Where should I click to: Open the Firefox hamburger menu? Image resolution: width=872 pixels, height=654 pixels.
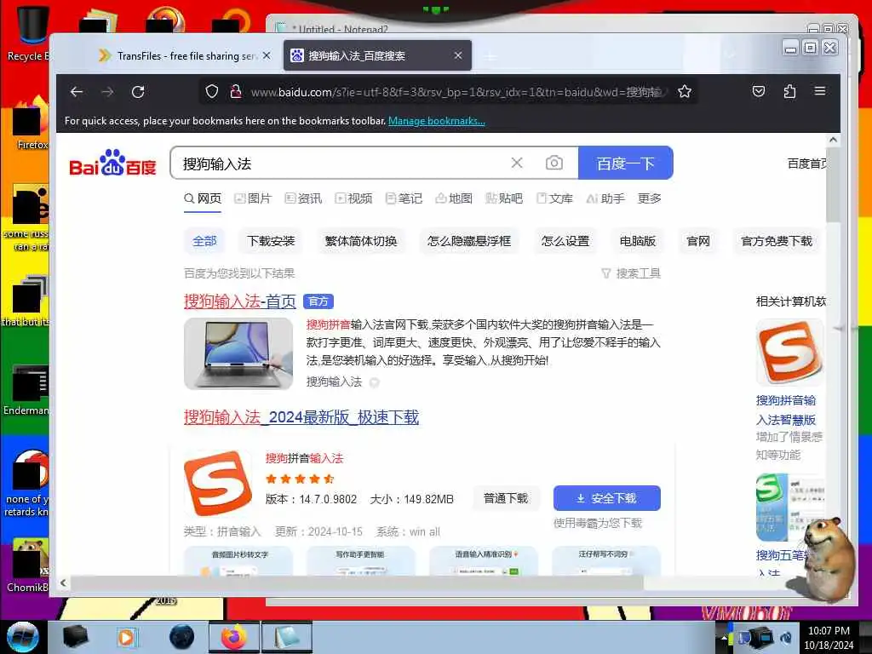click(x=820, y=91)
